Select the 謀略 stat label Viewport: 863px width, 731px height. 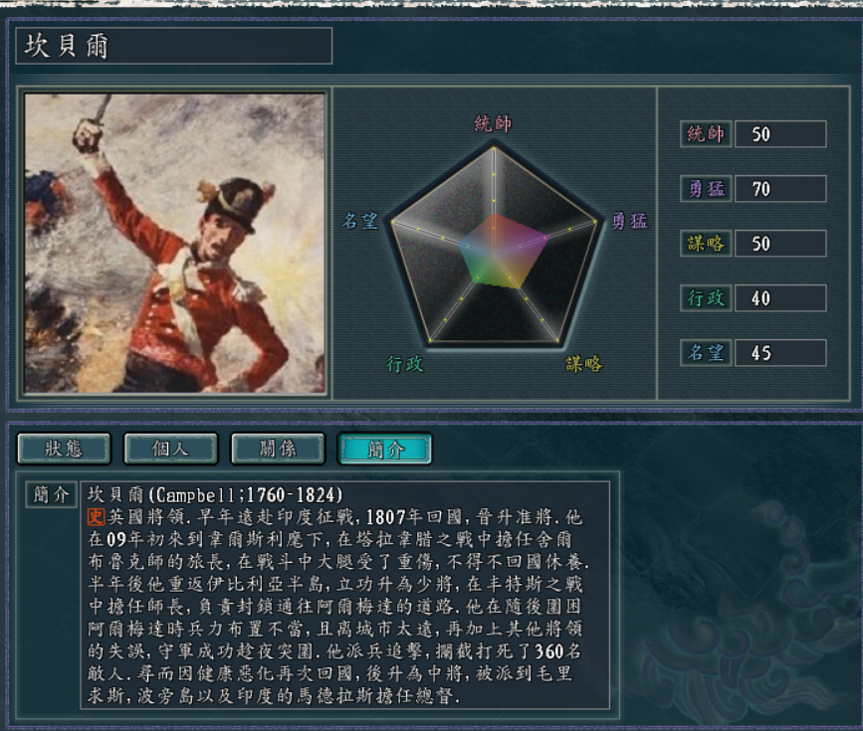[706, 243]
